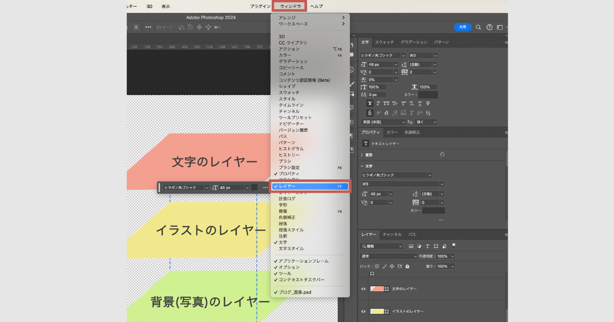Switch to the チャンネル tab
This screenshot has width=614, height=322.
[392, 235]
